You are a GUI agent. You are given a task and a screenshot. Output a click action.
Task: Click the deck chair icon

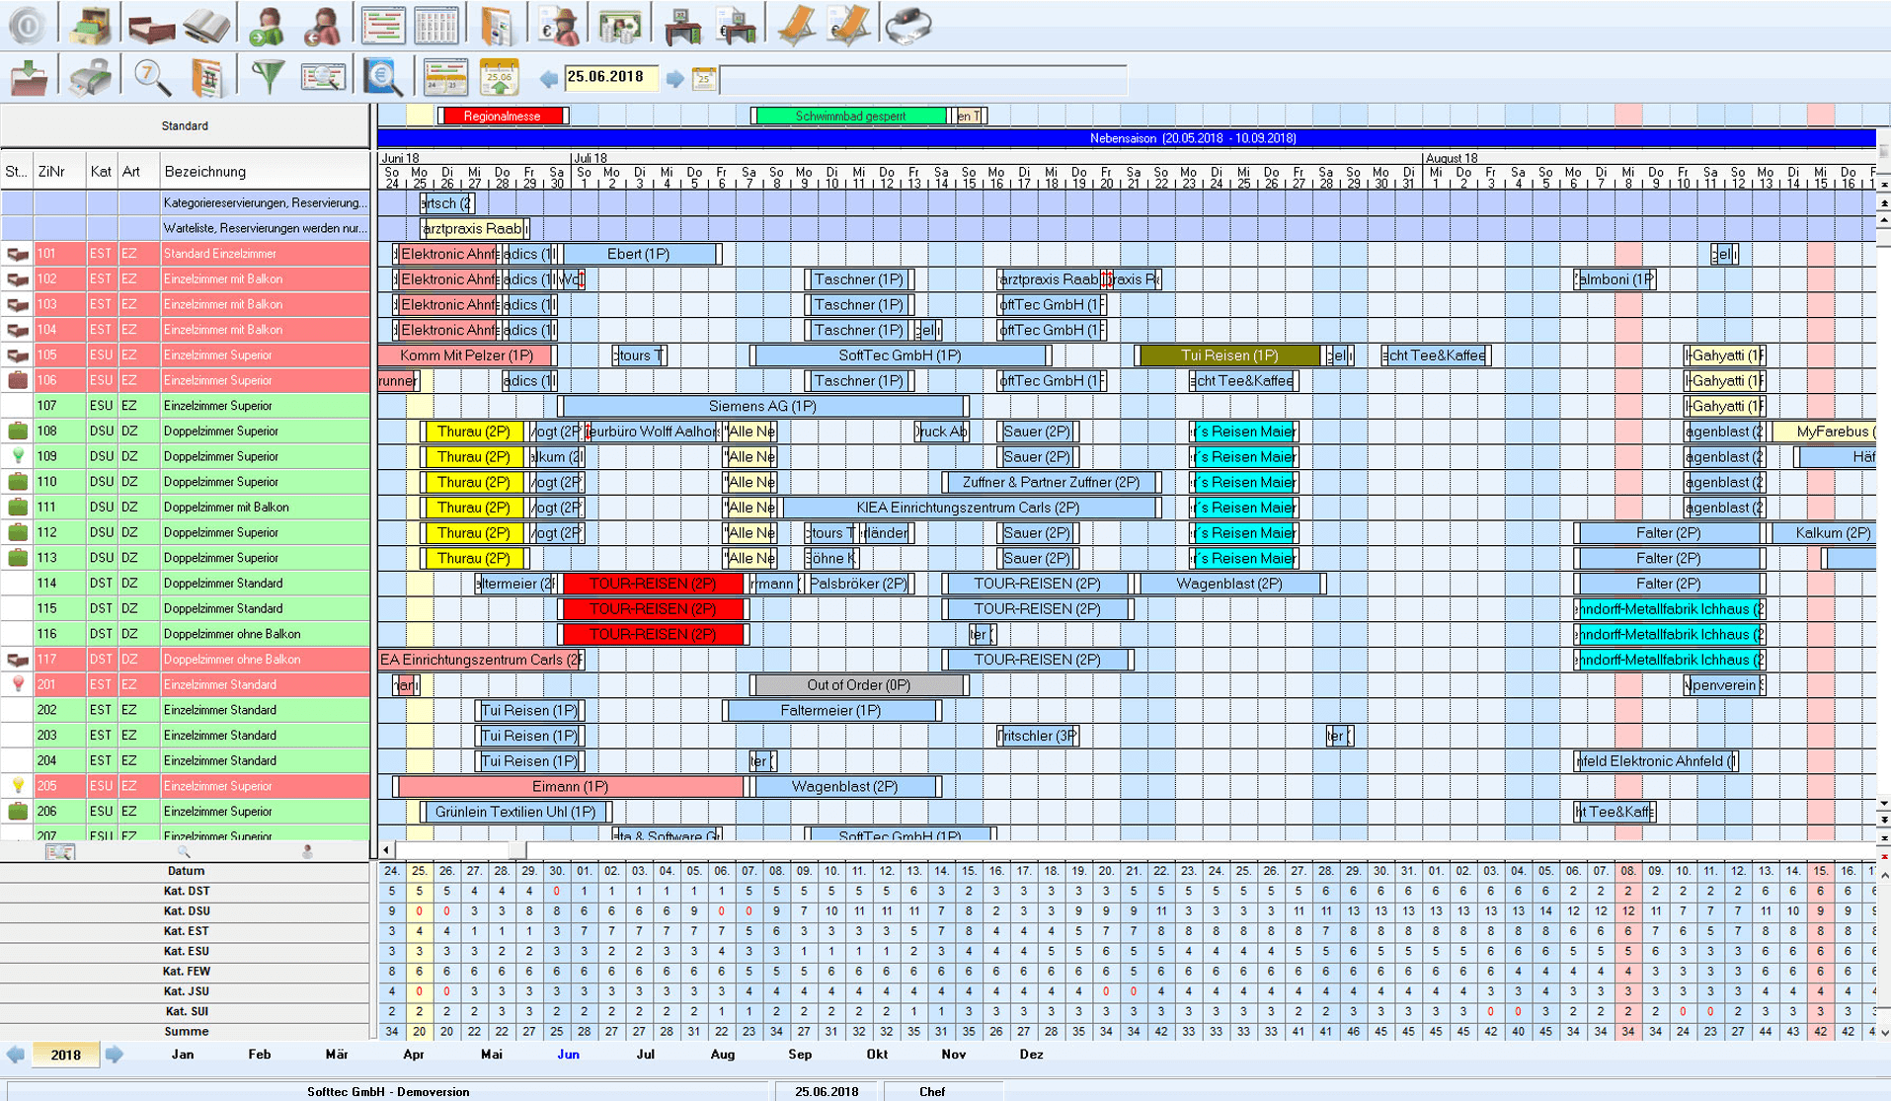796,27
